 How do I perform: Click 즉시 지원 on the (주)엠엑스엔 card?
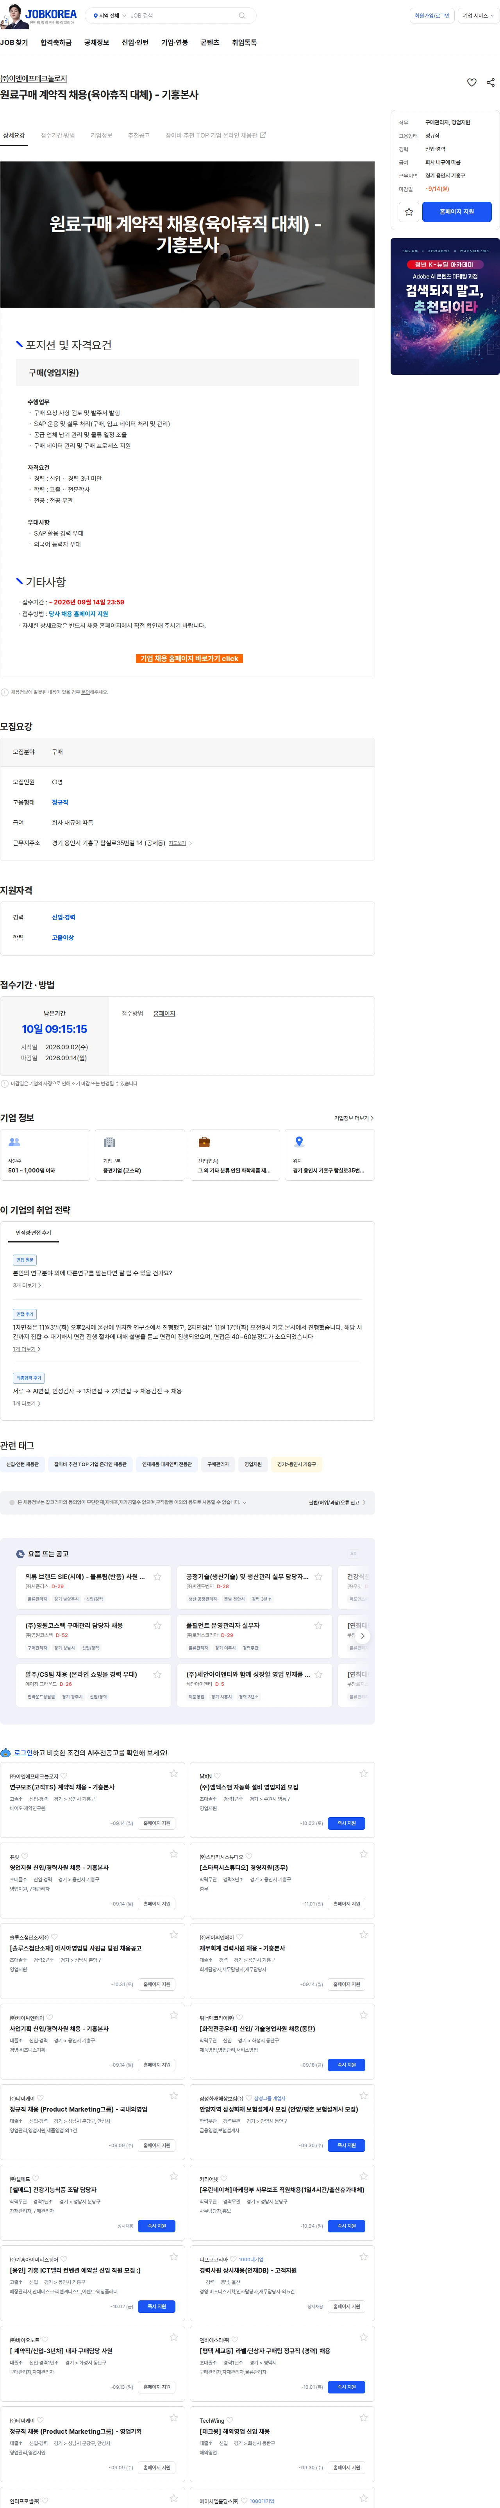[346, 1823]
